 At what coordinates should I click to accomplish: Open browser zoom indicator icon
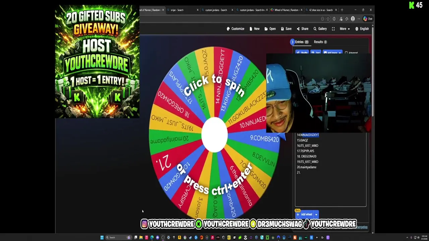[x=322, y=19]
